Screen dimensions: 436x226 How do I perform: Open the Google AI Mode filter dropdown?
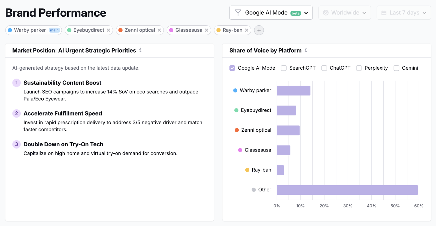[271, 13]
